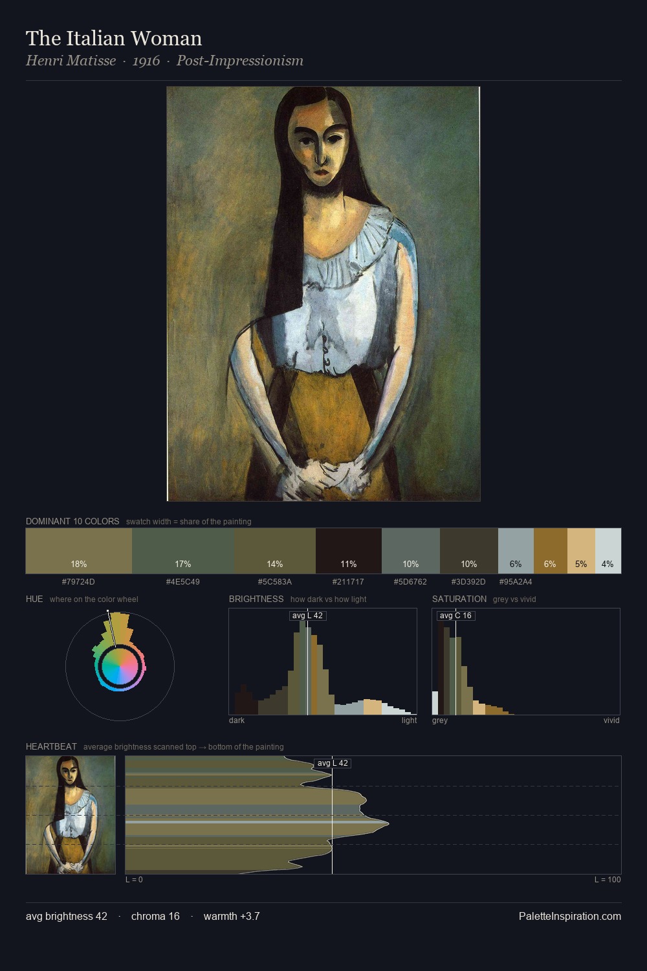Click the 'L = 0' axis label
647x971 pixels.
point(134,879)
